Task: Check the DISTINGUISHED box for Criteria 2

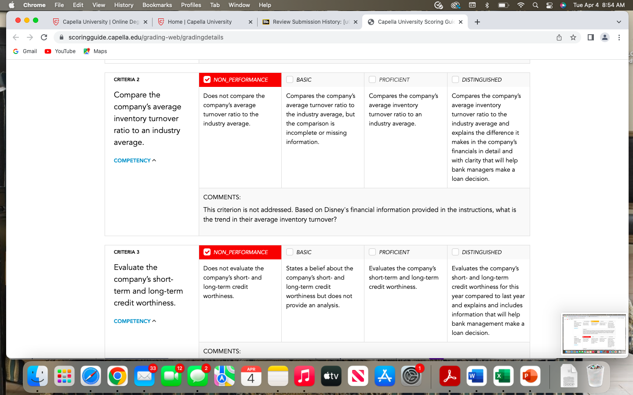Action: [455, 79]
